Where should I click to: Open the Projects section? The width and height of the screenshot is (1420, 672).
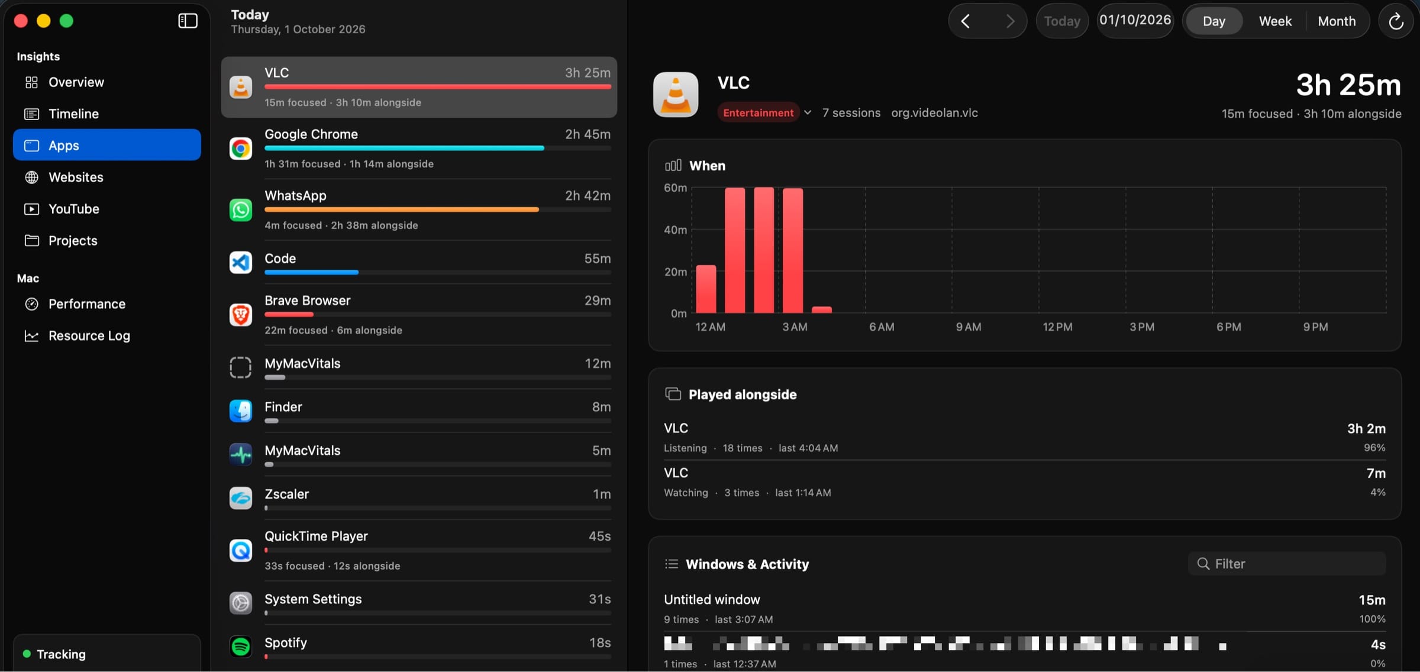pos(106,240)
